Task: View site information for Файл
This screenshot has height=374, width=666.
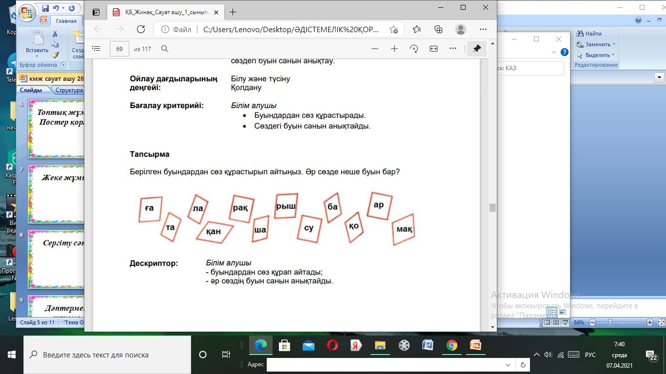Action: click(176, 30)
